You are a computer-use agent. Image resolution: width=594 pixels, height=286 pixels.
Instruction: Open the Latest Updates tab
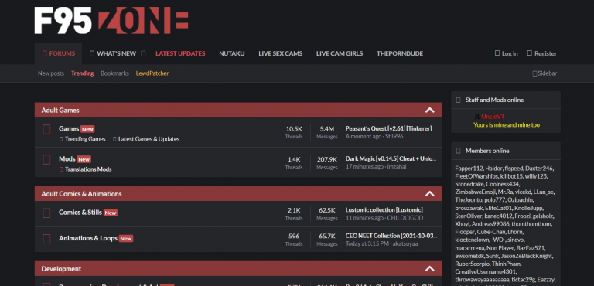pyautogui.click(x=180, y=53)
